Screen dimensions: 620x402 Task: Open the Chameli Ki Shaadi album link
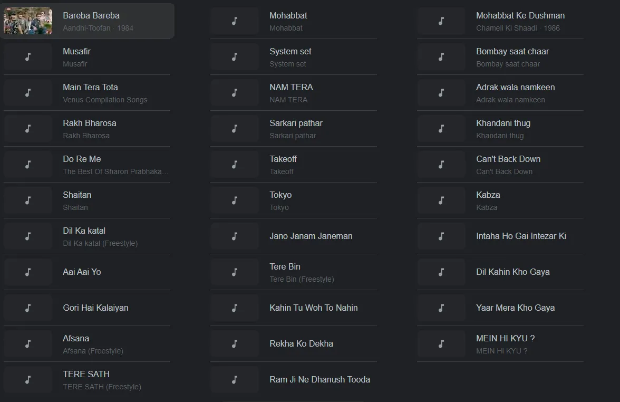pos(506,28)
